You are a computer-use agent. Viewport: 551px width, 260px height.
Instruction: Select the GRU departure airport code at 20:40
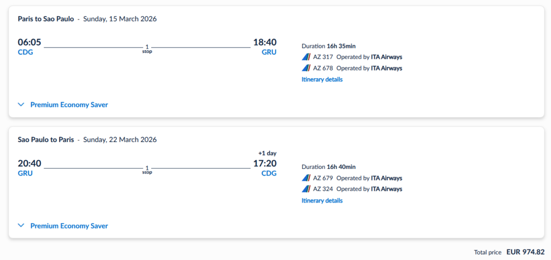point(26,173)
